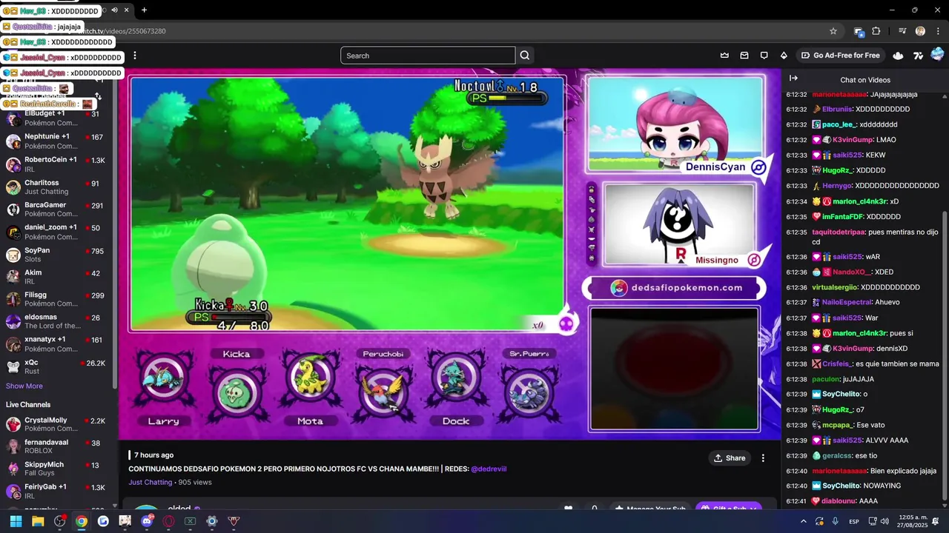Open Chrome media controls icon
Viewport: 949px width, 533px height.
(x=902, y=31)
